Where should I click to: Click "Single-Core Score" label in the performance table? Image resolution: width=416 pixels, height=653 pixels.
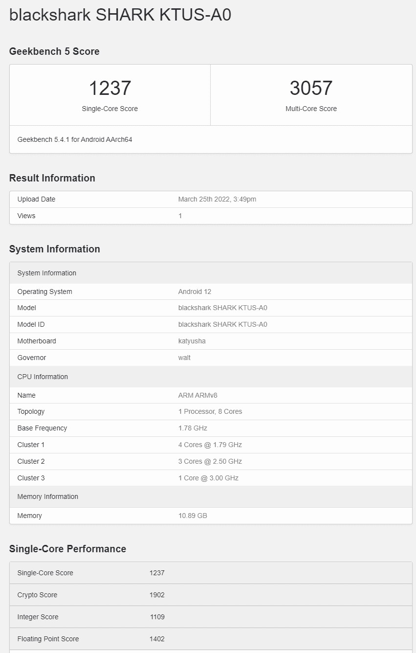tap(45, 573)
